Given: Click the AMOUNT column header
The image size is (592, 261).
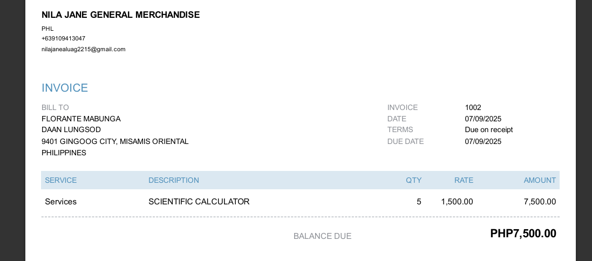Looking at the screenshot, I should (540, 180).
